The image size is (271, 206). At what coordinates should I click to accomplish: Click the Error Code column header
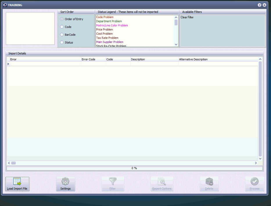pos(94,59)
